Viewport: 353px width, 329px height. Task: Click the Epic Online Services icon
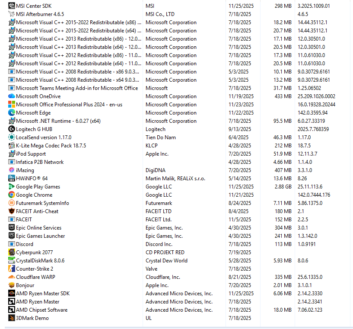[12, 228]
